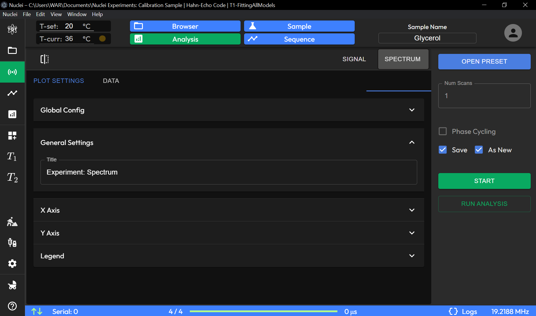Open the Window menu

pos(77,14)
